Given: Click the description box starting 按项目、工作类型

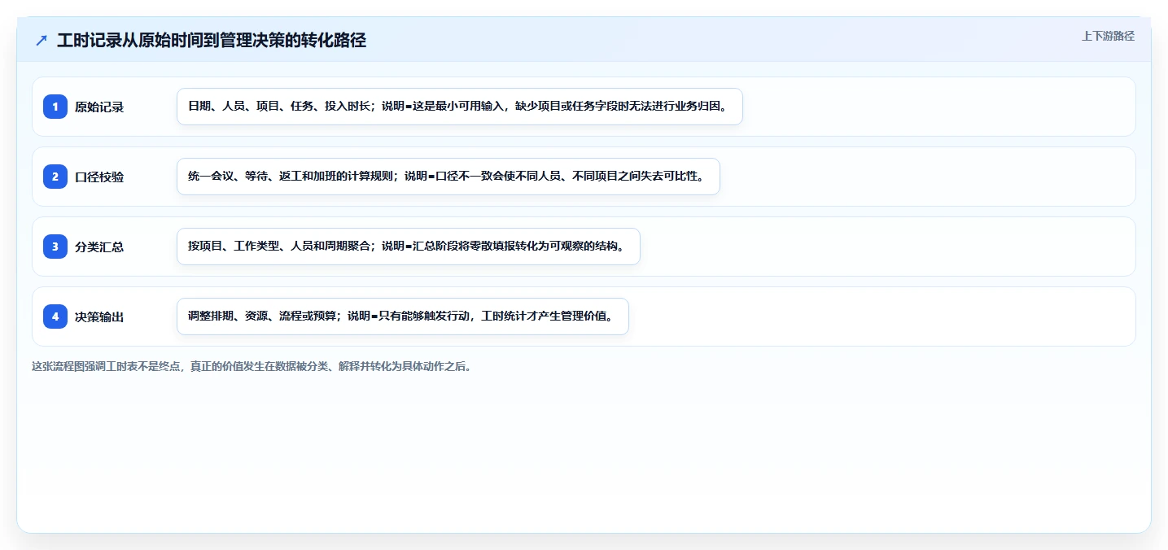Looking at the screenshot, I should 409,247.
